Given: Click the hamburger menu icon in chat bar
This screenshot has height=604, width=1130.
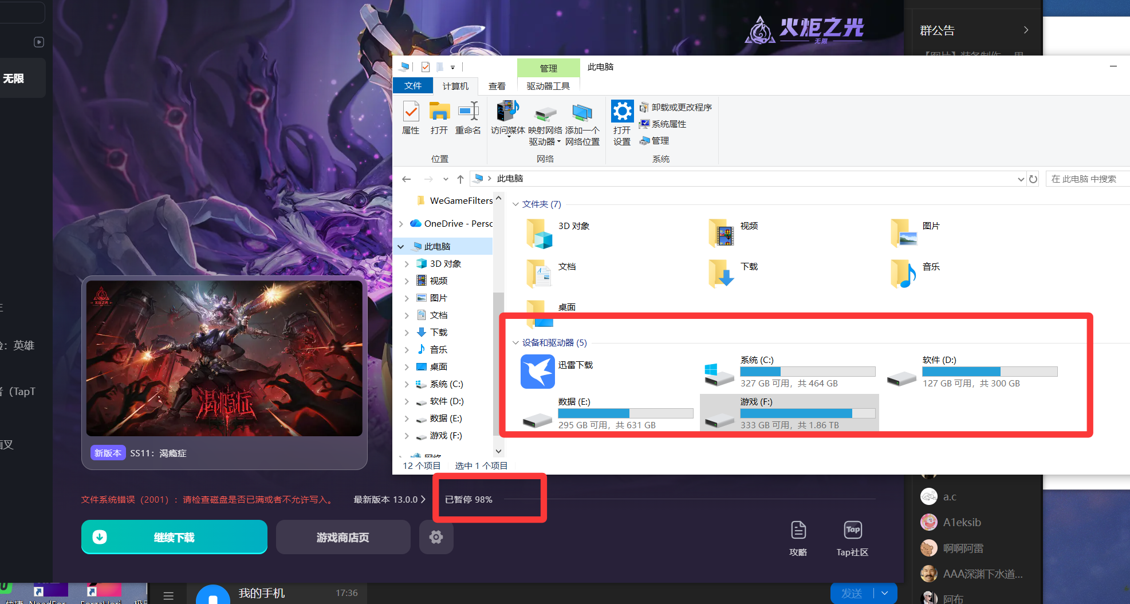Looking at the screenshot, I should 168,596.
